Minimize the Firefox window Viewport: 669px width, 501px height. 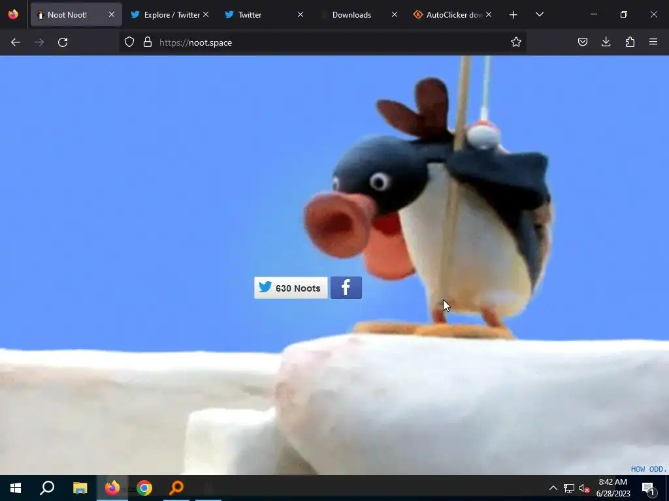[593, 14]
